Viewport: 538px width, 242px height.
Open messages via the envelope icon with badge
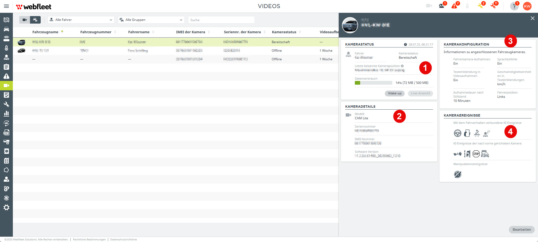point(441,6)
